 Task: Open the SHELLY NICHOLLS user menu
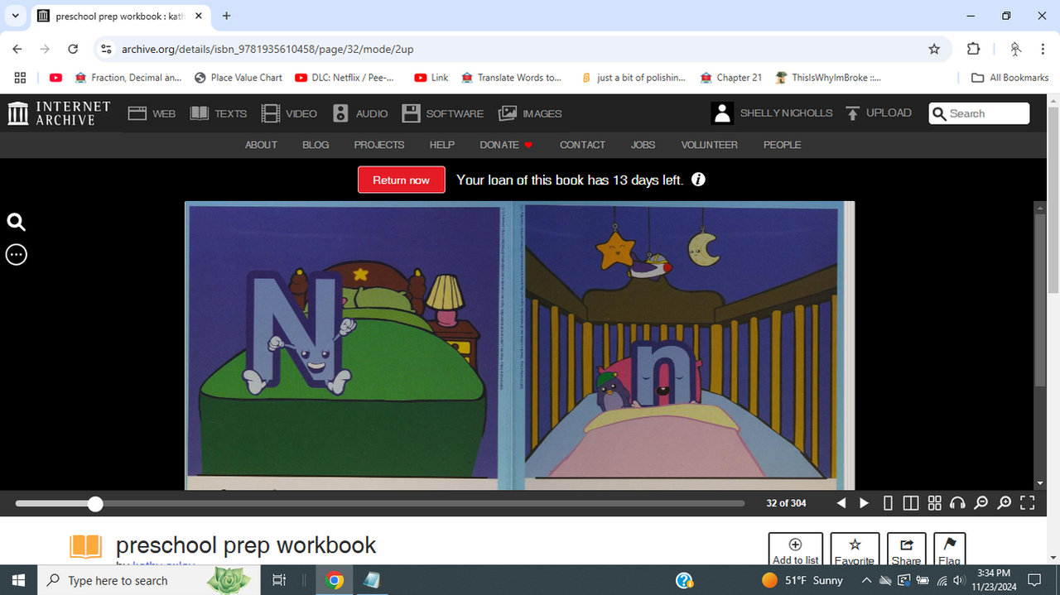pyautogui.click(x=773, y=113)
